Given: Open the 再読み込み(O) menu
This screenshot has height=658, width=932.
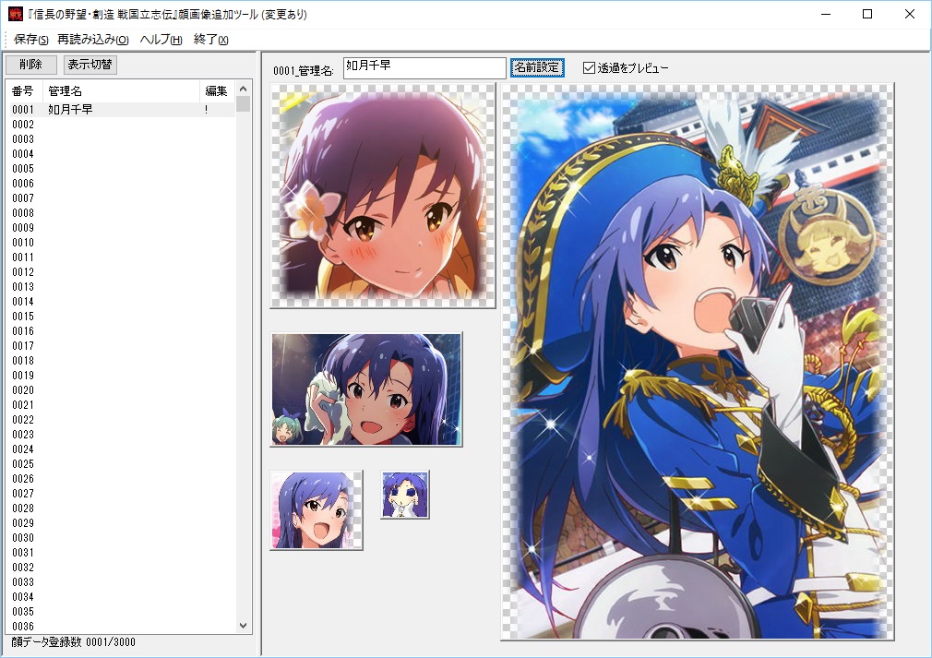Looking at the screenshot, I should click(x=92, y=40).
